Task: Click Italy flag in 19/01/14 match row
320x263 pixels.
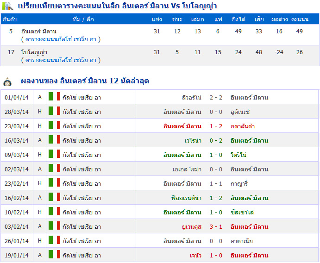Action: [54, 254]
